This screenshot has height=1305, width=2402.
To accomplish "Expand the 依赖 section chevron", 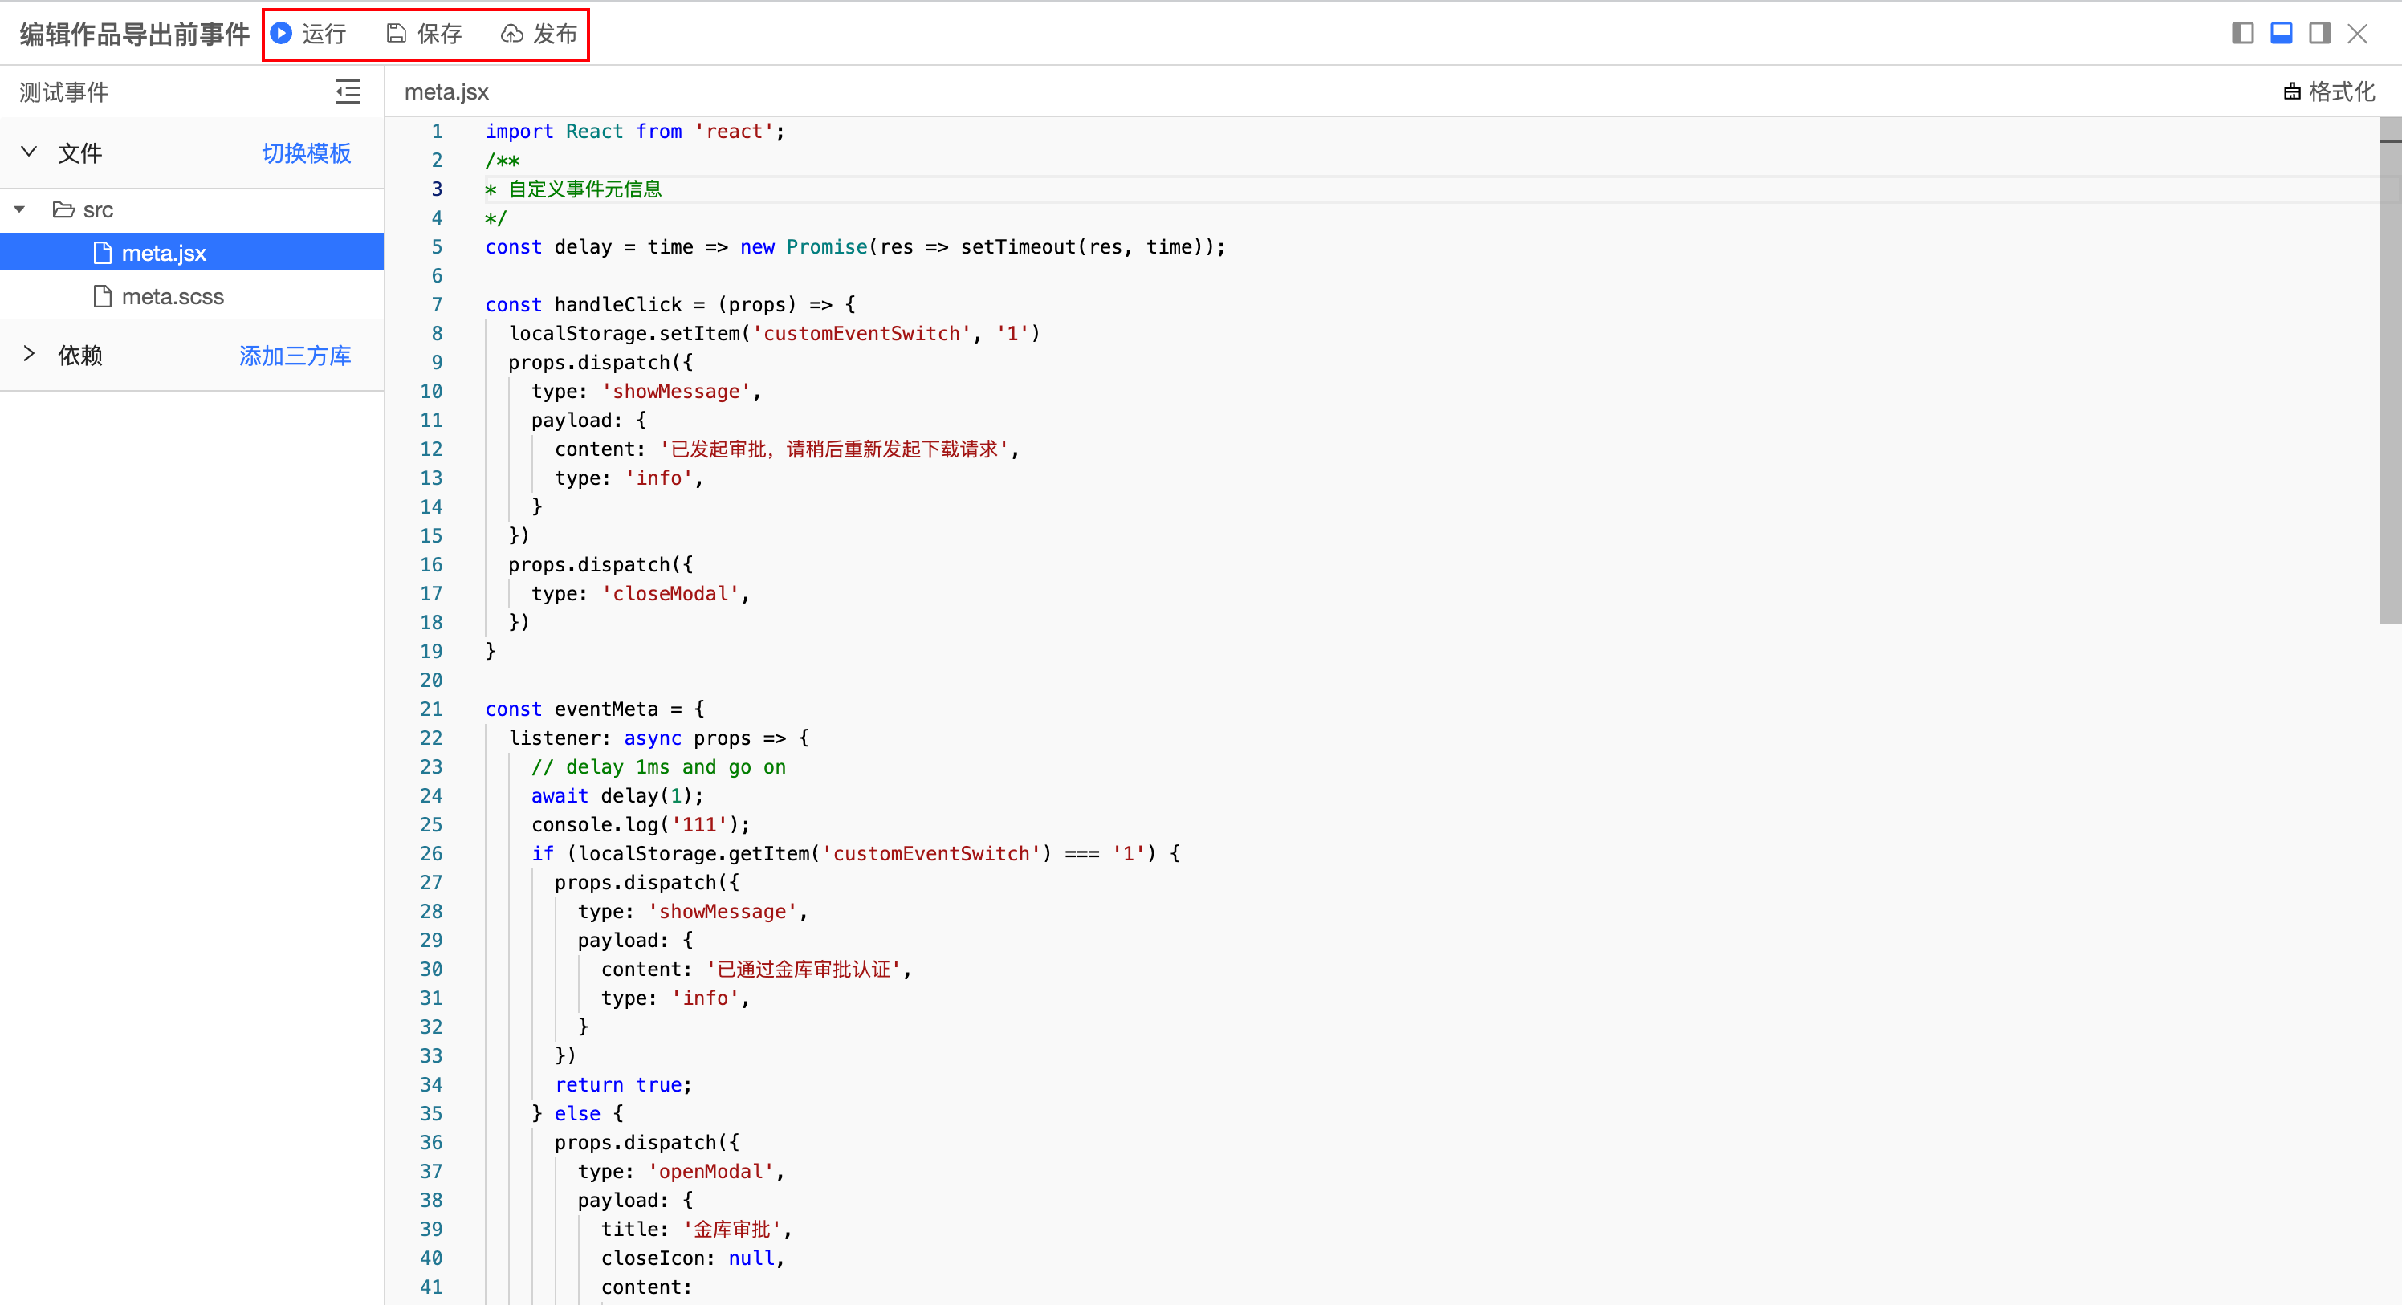I will [29, 354].
